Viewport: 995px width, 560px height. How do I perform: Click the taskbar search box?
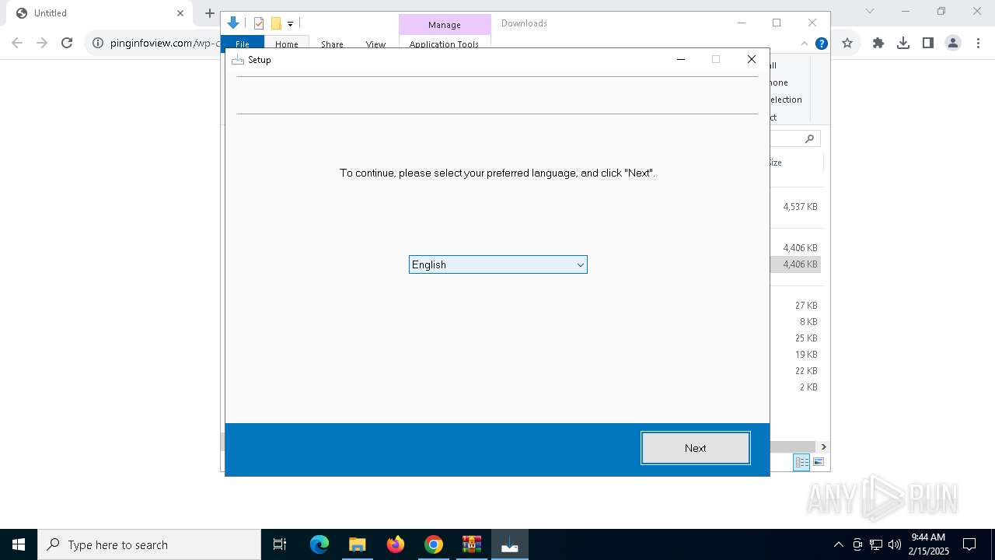coord(149,544)
